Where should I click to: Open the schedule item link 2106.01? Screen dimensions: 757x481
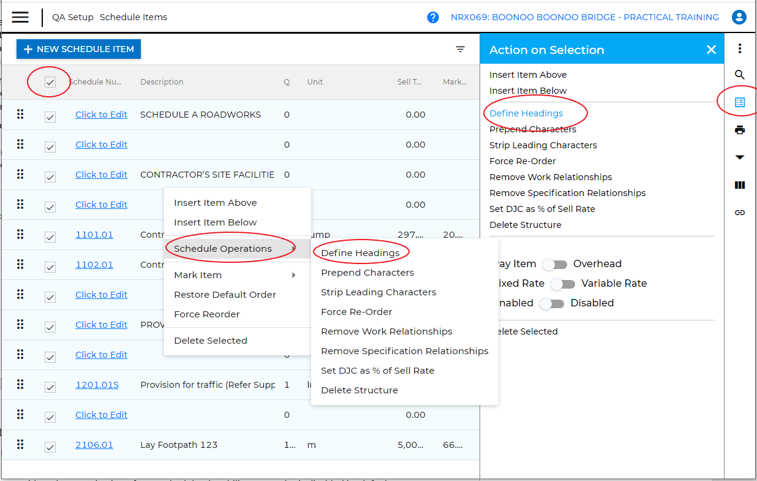coord(94,445)
